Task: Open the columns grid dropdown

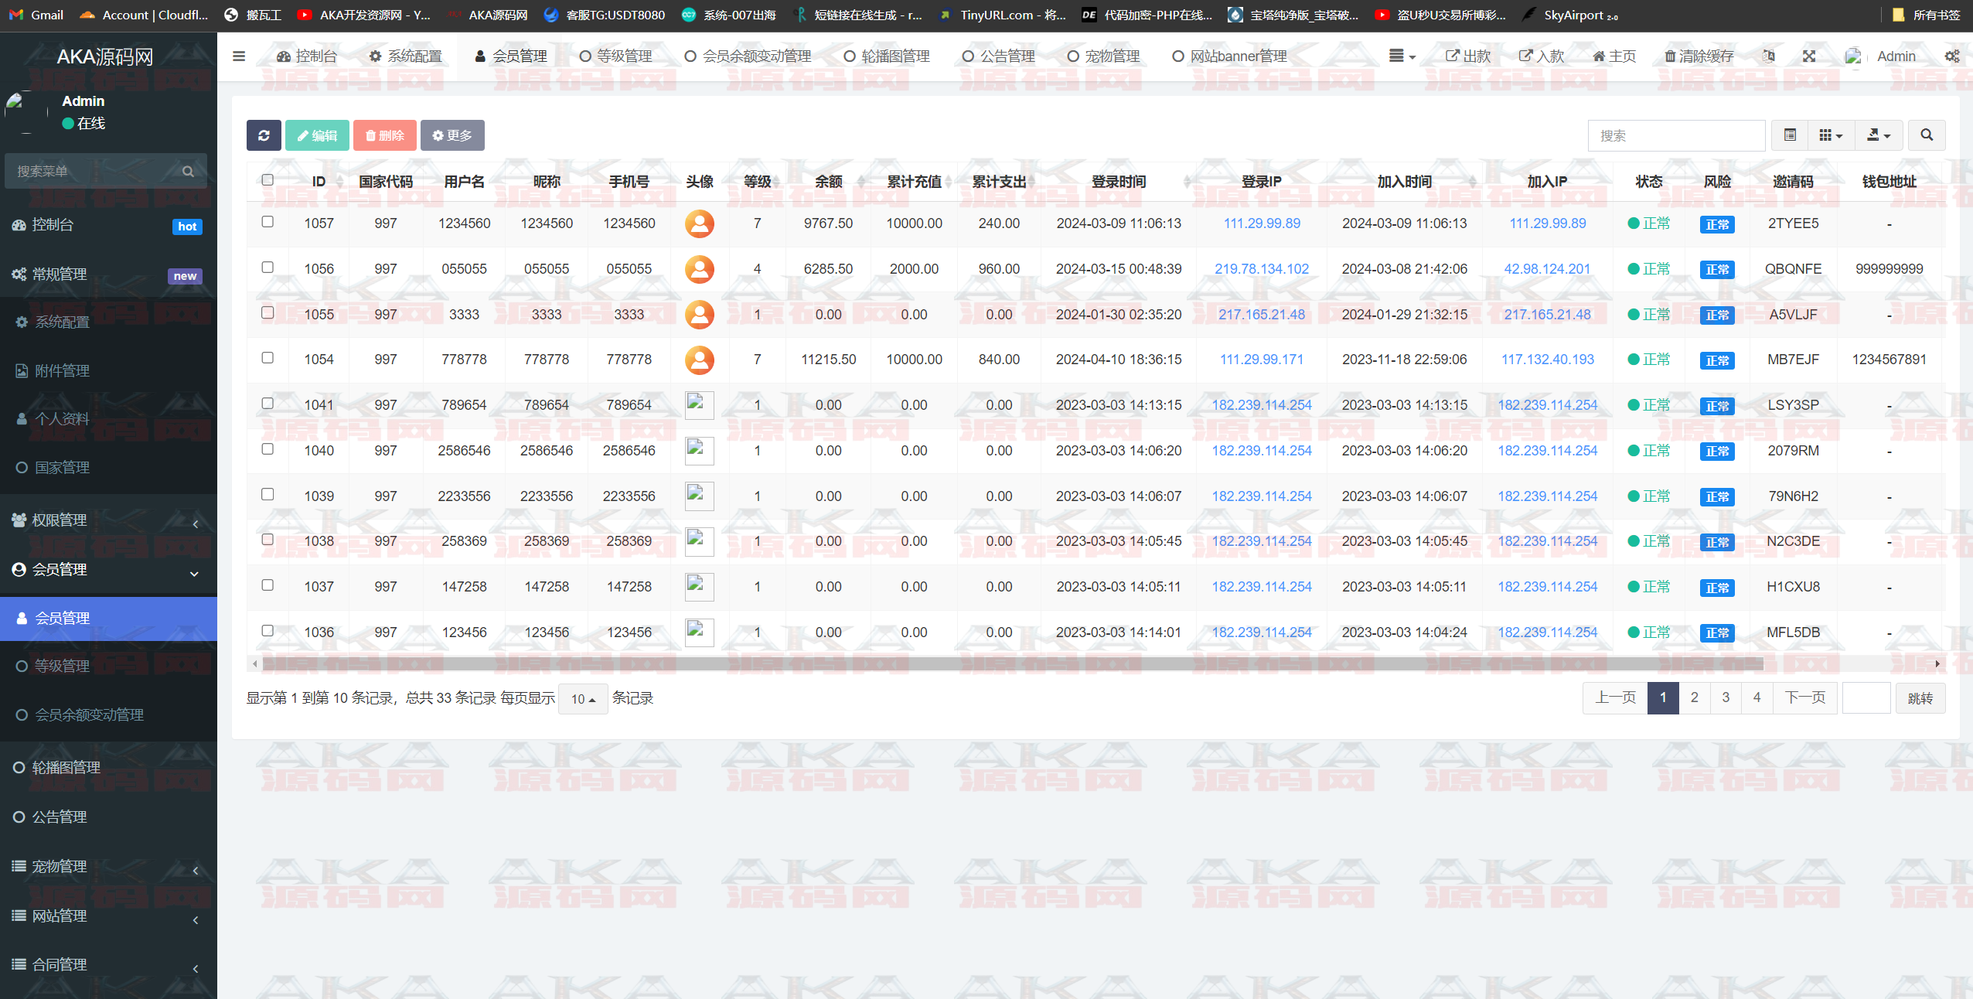Action: coord(1830,135)
